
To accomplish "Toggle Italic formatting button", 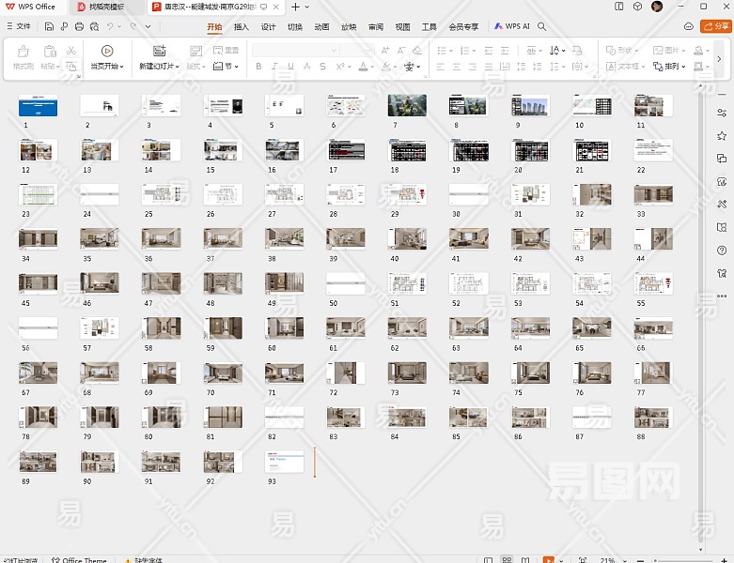I will pos(274,67).
